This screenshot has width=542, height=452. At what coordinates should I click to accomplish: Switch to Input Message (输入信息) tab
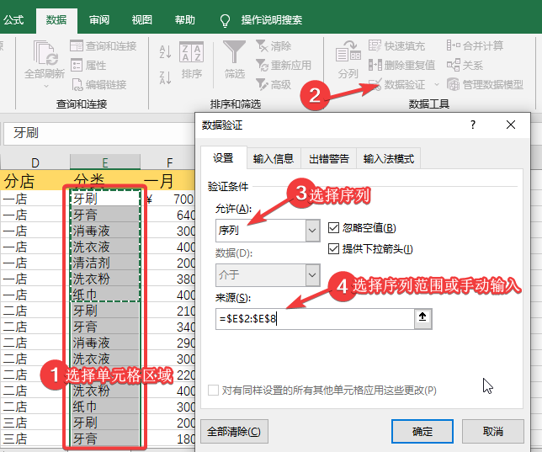[274, 158]
